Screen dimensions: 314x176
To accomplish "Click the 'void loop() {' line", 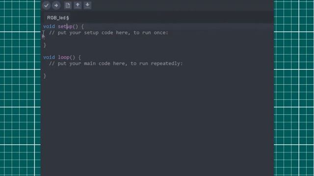I will pos(62,57).
